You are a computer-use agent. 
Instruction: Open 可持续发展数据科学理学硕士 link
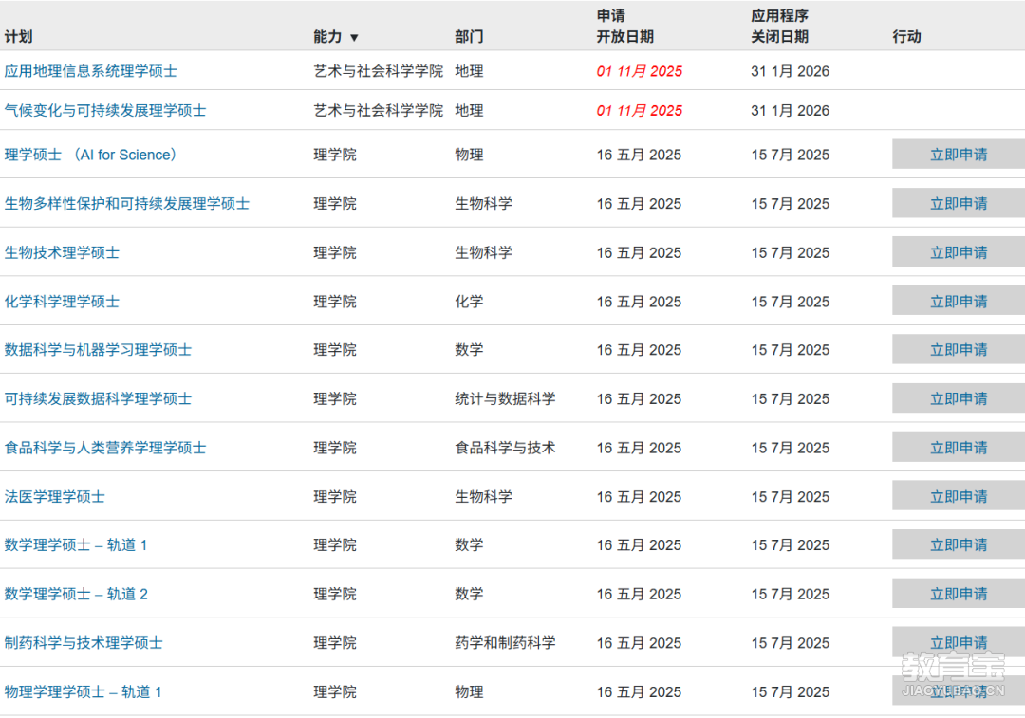pyautogui.click(x=98, y=399)
